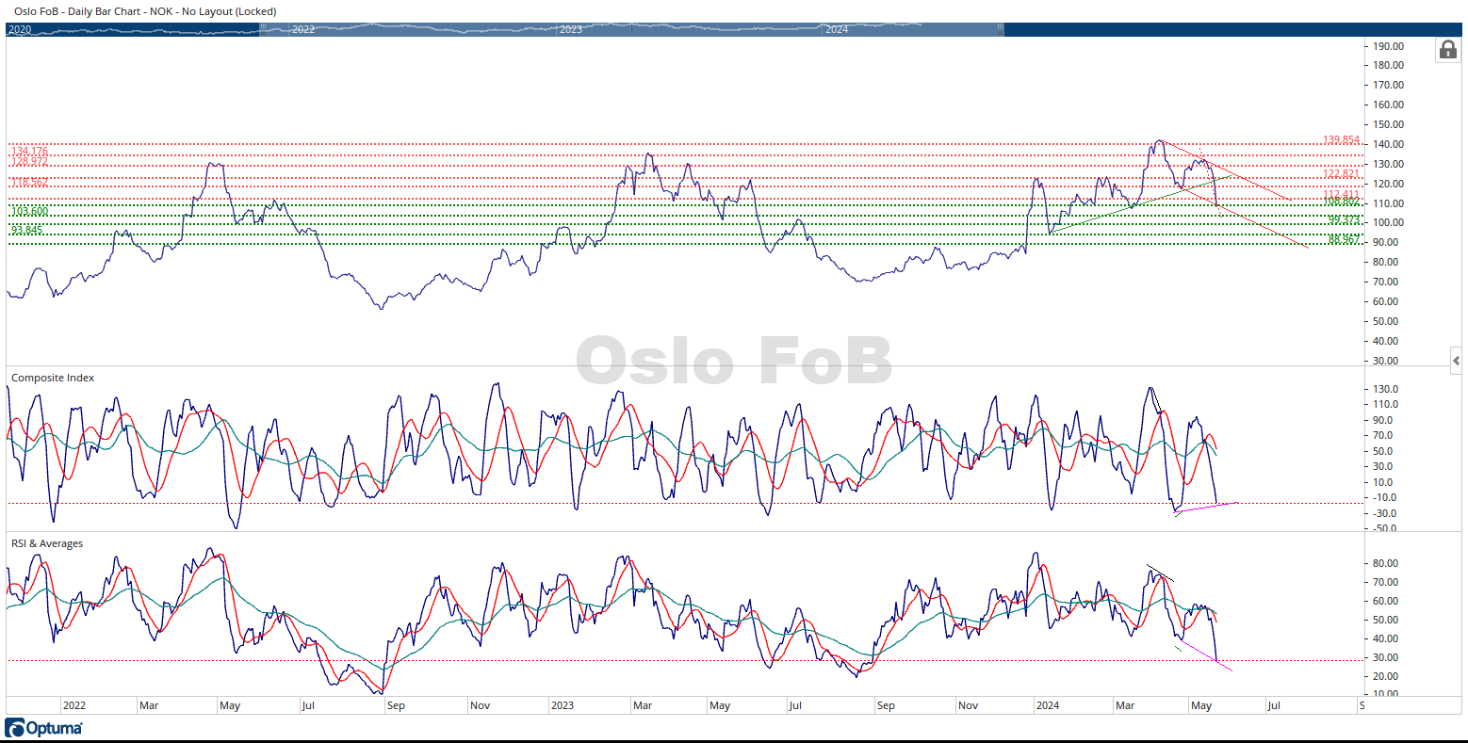This screenshot has height=743, width=1468.
Task: Click the 2023 label in the top navigator bar
Action: tap(571, 30)
